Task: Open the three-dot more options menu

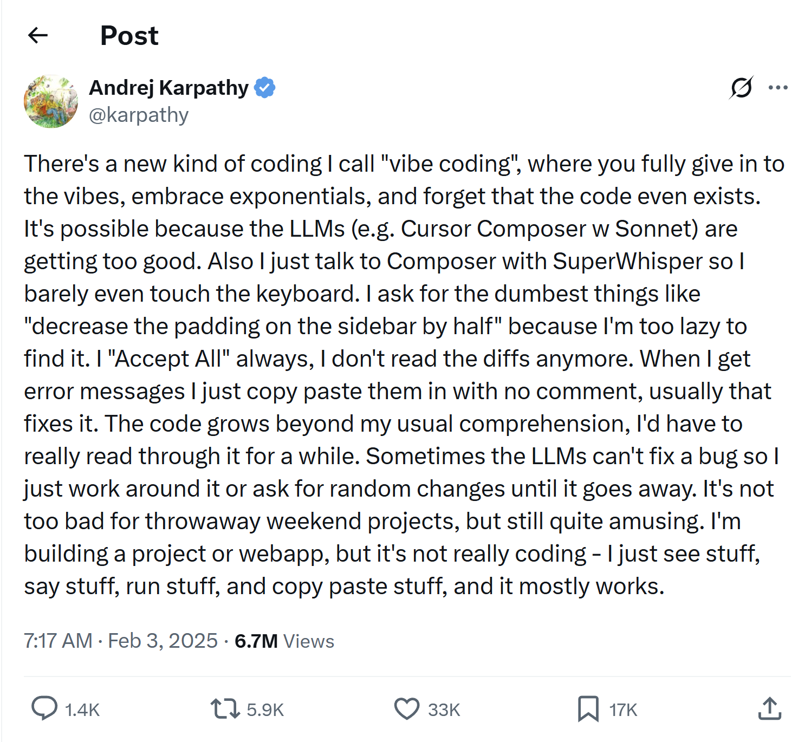Action: tap(778, 87)
